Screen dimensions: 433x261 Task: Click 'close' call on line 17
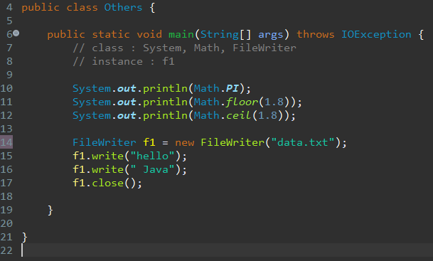107,183
